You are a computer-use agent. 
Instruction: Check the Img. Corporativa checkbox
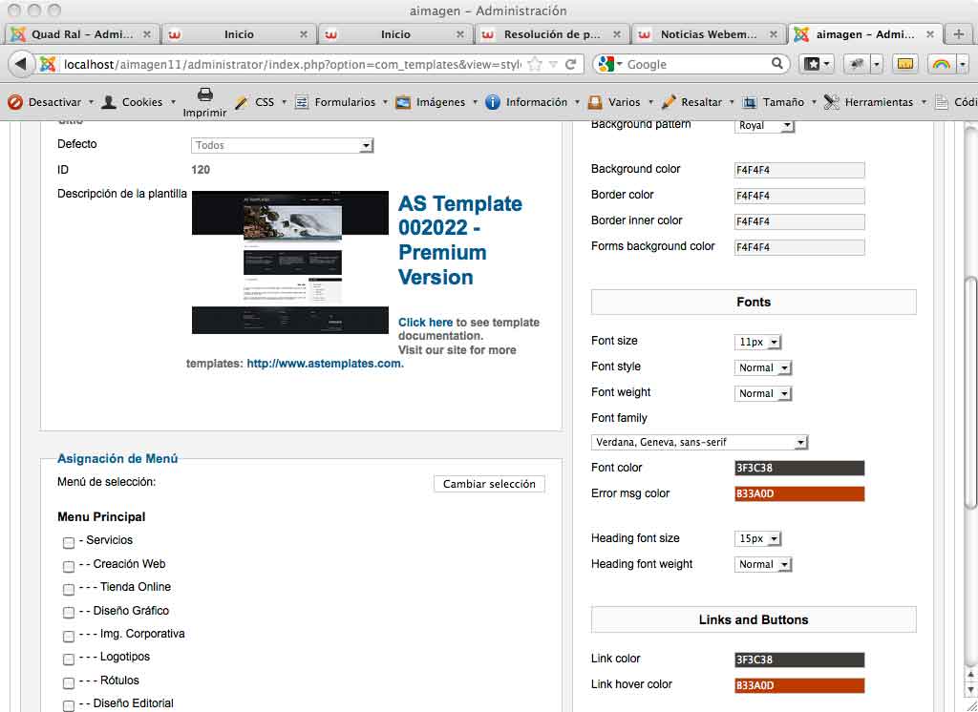(x=69, y=637)
